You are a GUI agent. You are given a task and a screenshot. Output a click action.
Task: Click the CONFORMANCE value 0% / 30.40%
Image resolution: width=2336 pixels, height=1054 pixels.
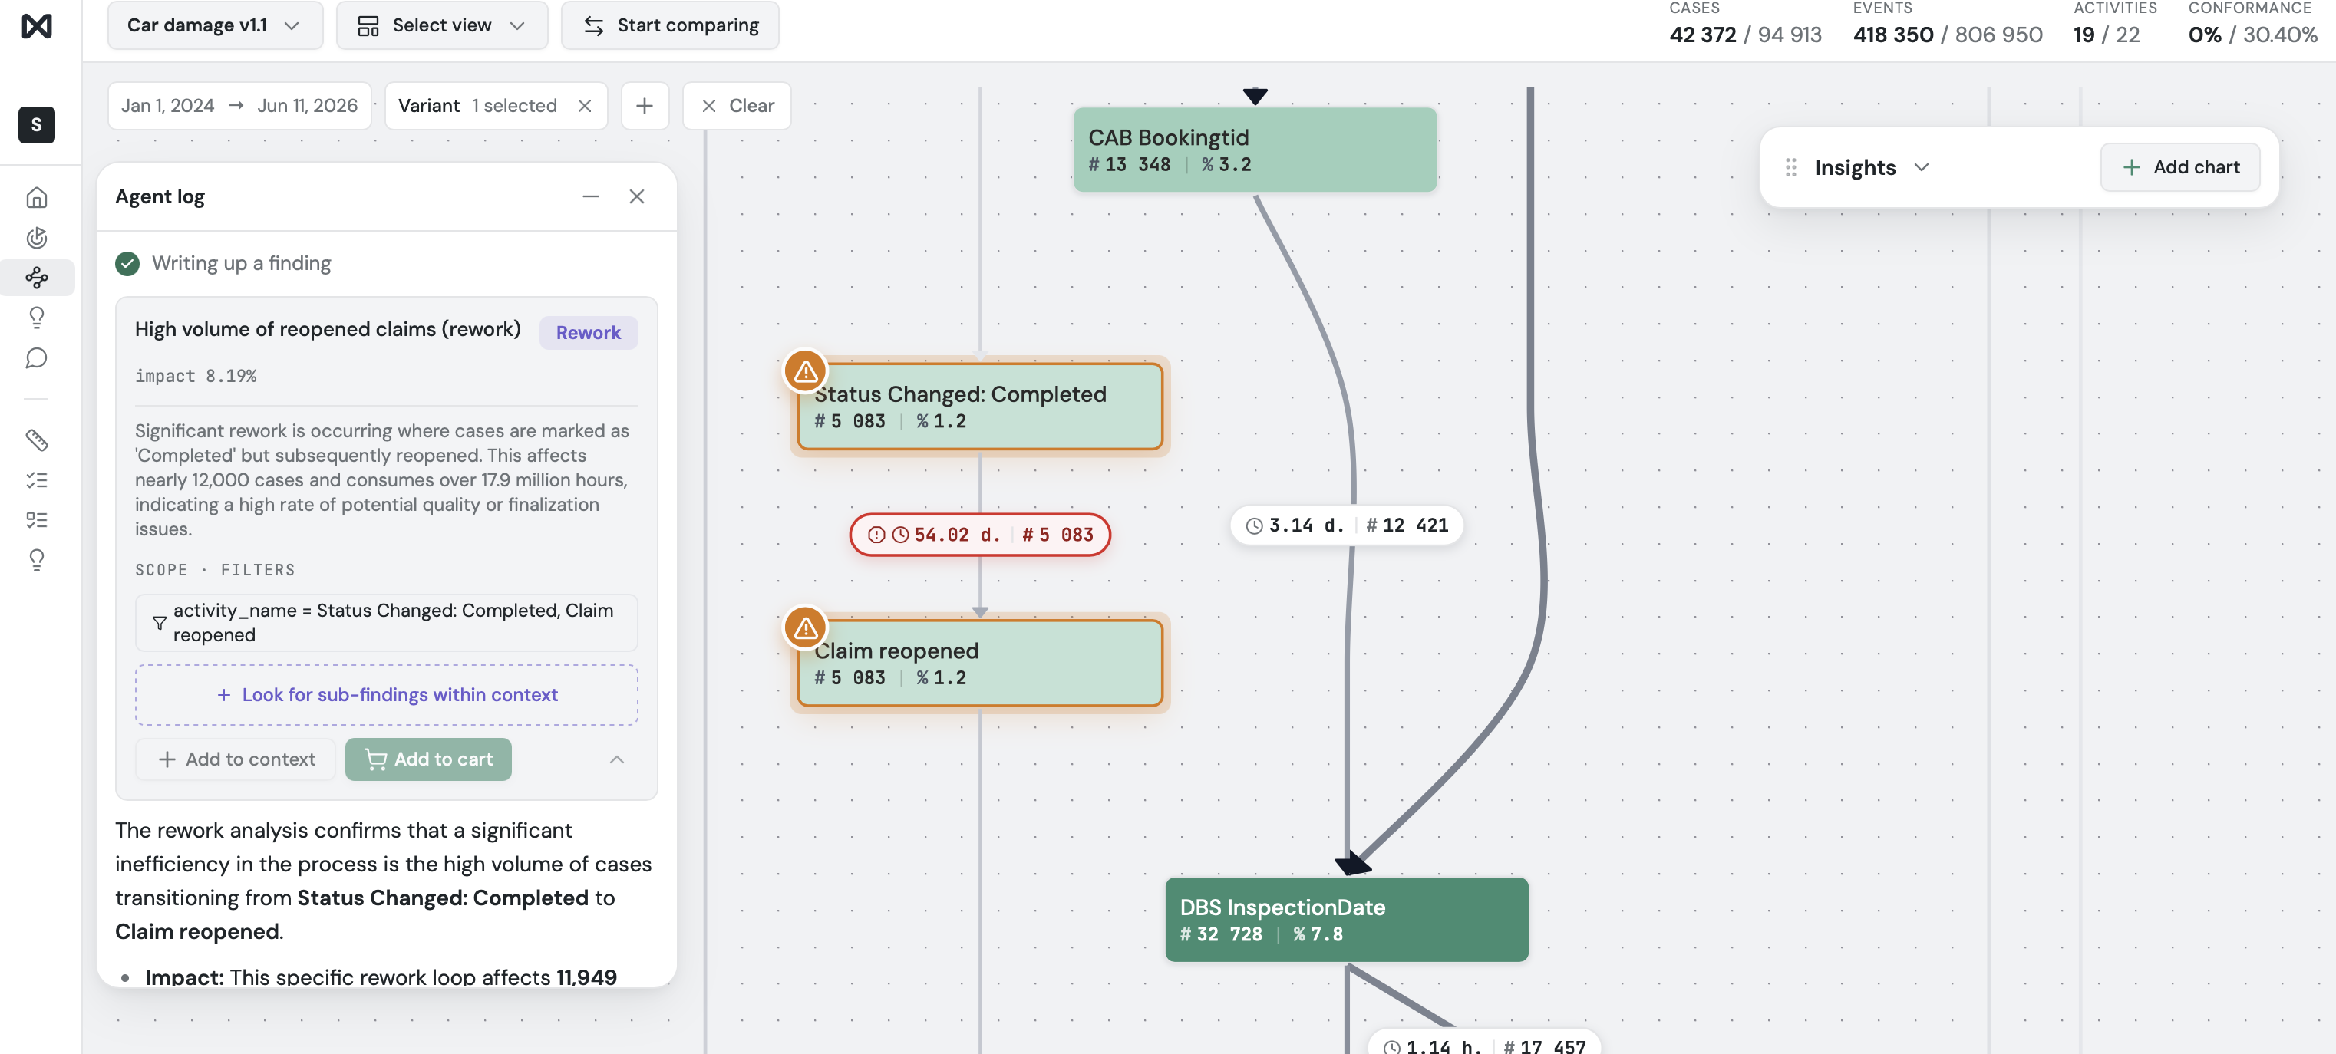point(2252,35)
